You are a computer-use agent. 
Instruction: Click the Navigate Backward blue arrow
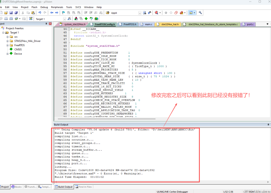(52, 13)
